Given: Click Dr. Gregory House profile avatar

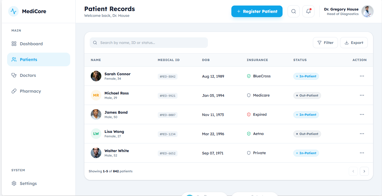Looking at the screenshot, I should click(367, 11).
